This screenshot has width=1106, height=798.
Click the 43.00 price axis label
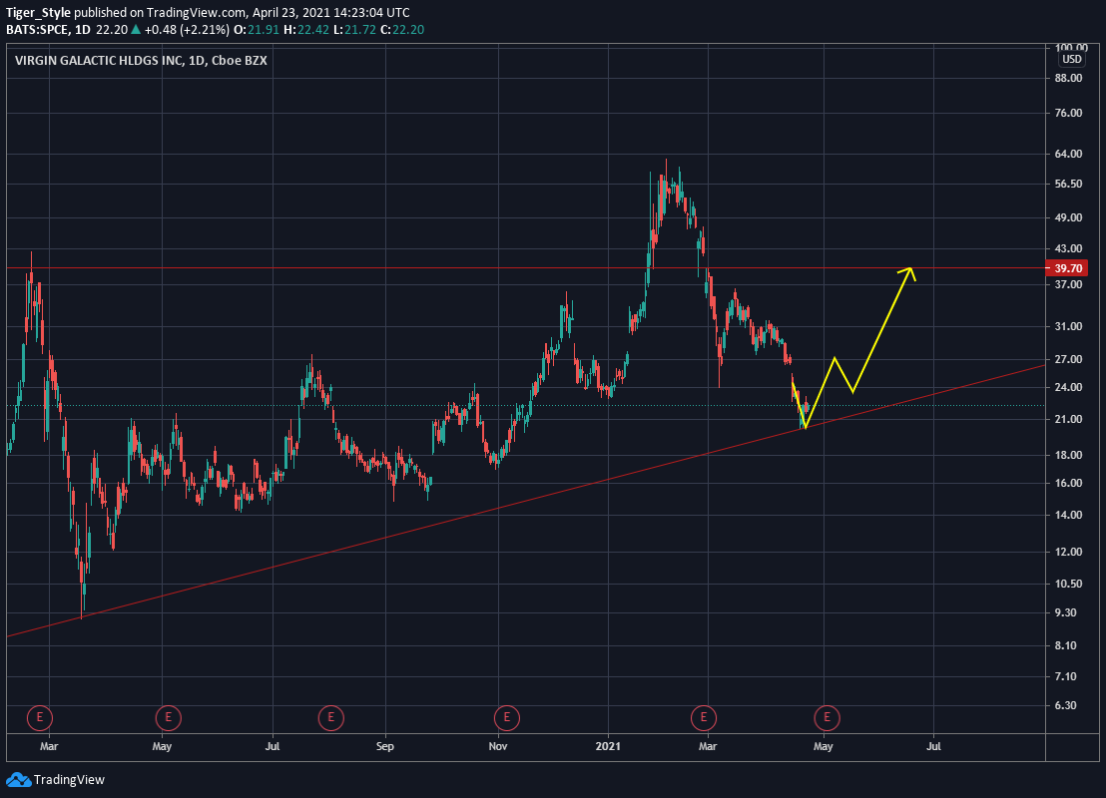pyautogui.click(x=1069, y=248)
